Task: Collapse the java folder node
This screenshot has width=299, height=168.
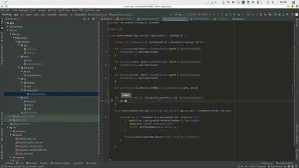Action: [x=8, y=30]
